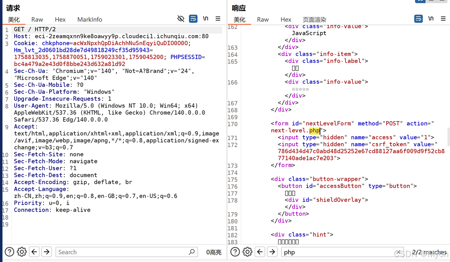Go to previous match in request search
The height and width of the screenshot is (262, 450).
click(x=35, y=252)
